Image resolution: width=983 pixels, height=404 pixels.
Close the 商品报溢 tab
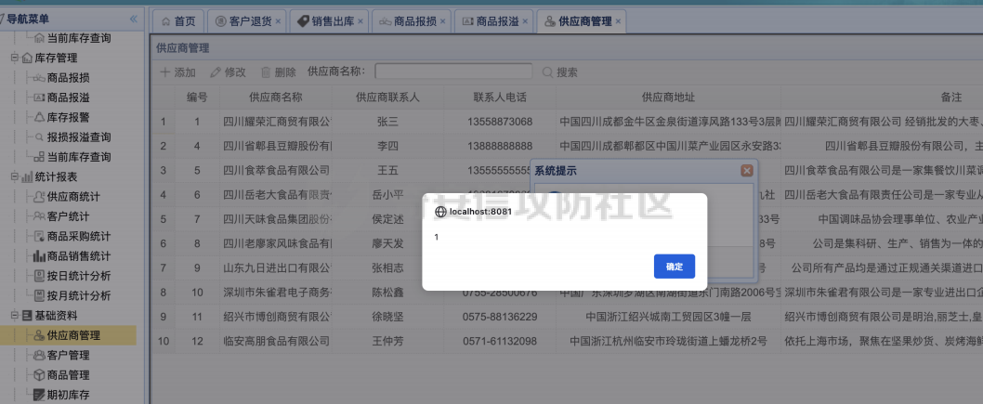pos(525,21)
